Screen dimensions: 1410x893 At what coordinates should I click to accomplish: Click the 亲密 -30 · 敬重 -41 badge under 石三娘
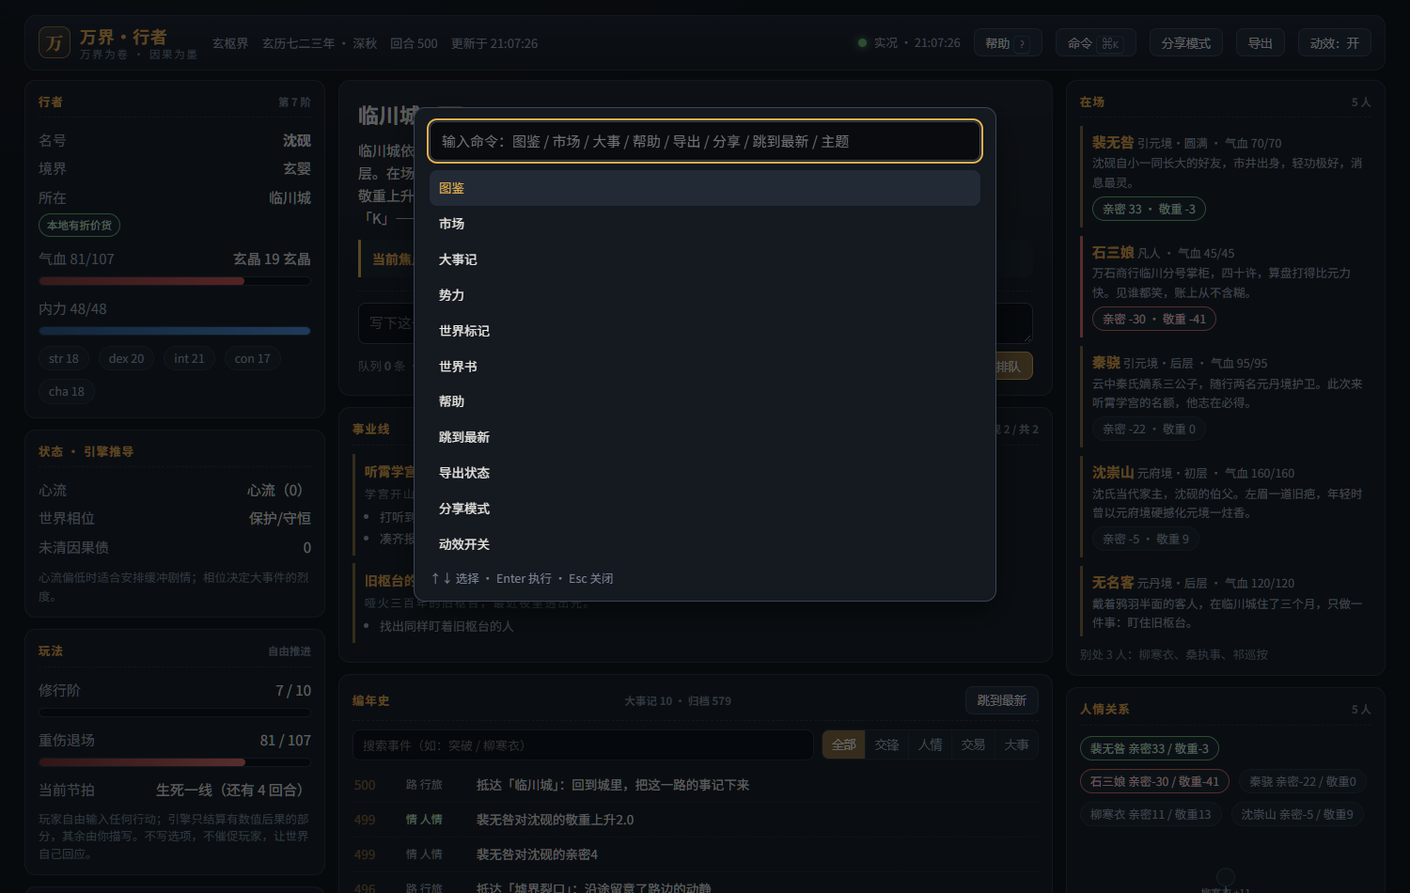[x=1154, y=319]
